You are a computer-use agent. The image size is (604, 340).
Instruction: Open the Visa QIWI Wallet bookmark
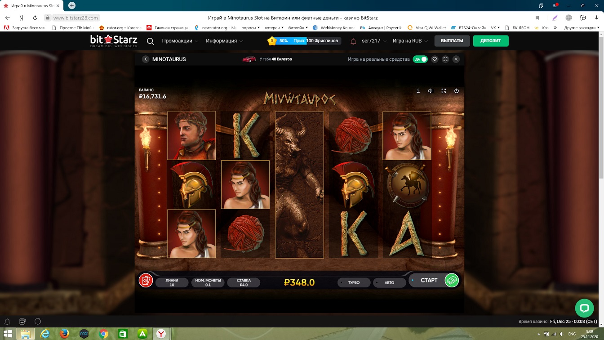426,28
